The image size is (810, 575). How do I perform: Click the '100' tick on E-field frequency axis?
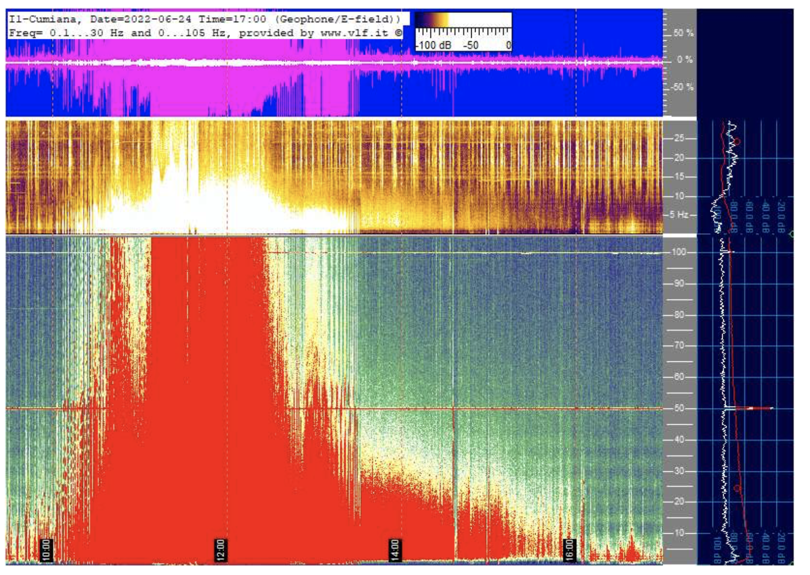(x=679, y=252)
